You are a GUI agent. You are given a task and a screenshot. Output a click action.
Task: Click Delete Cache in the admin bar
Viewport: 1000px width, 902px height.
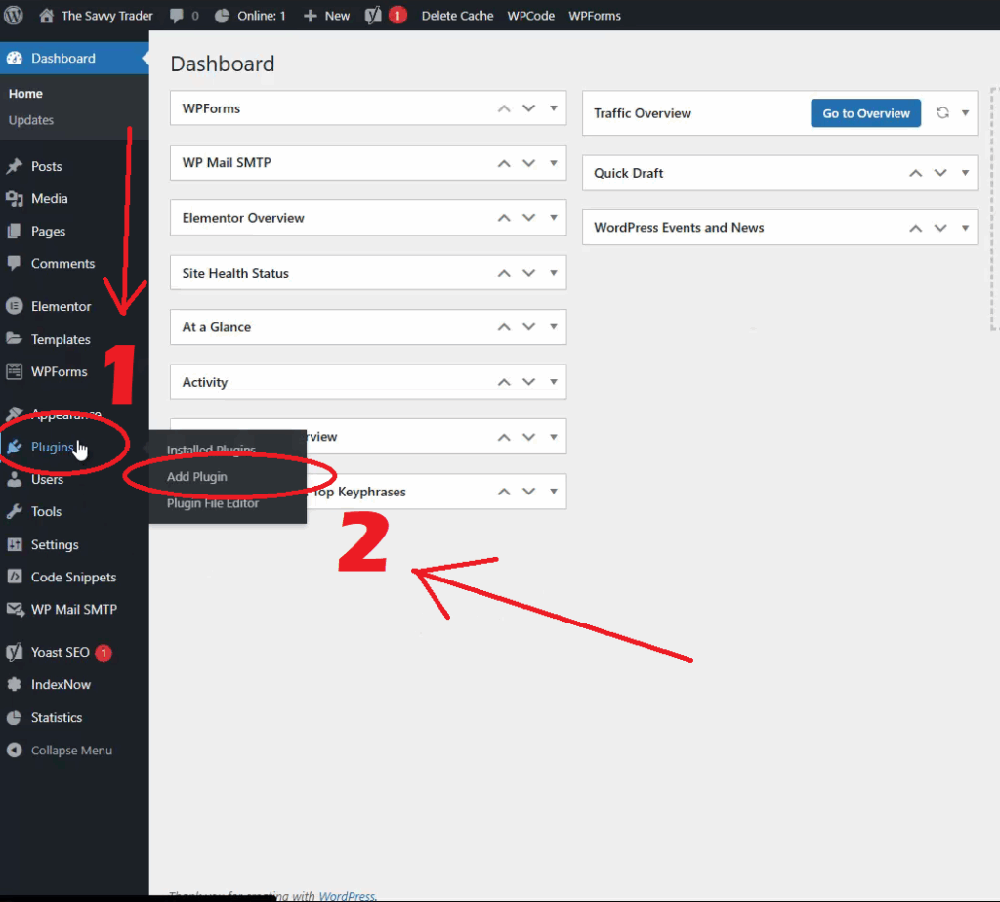coord(457,15)
